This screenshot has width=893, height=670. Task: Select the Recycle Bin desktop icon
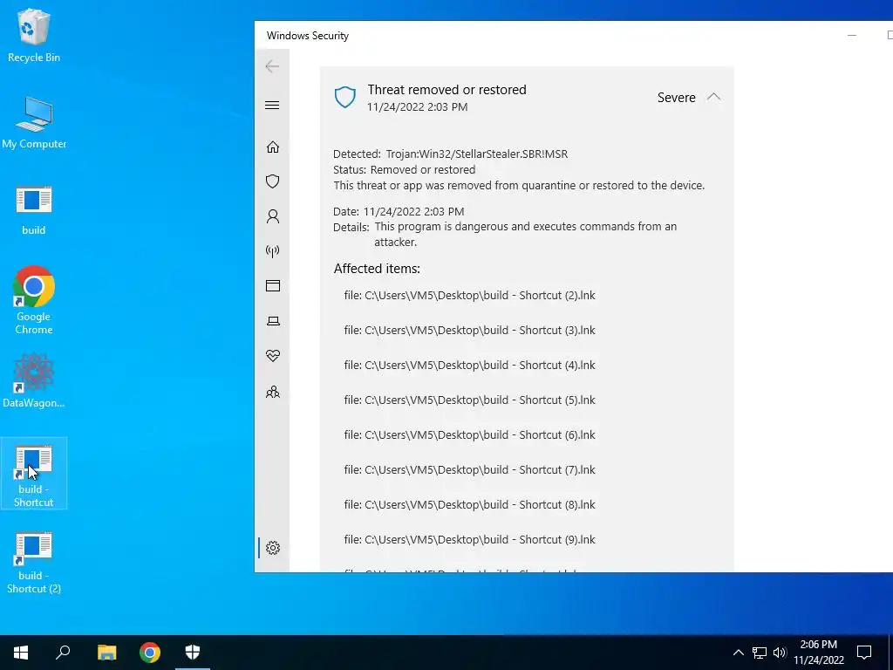coord(34,35)
